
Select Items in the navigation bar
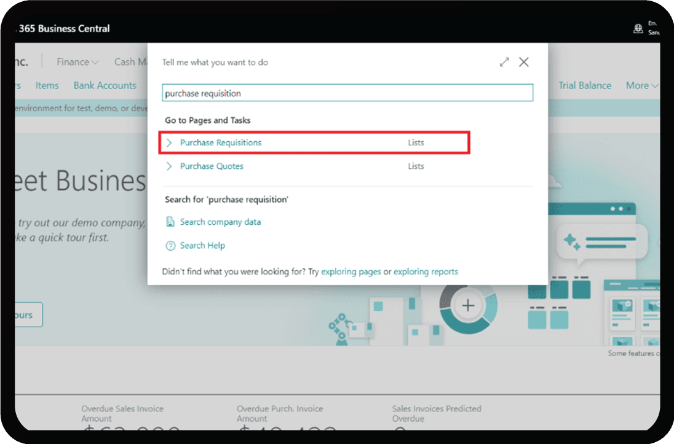pyautogui.click(x=47, y=85)
